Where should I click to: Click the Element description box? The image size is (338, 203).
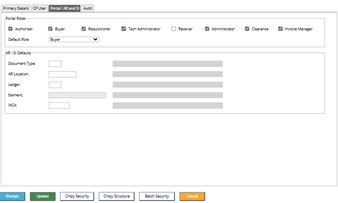tap(168, 95)
